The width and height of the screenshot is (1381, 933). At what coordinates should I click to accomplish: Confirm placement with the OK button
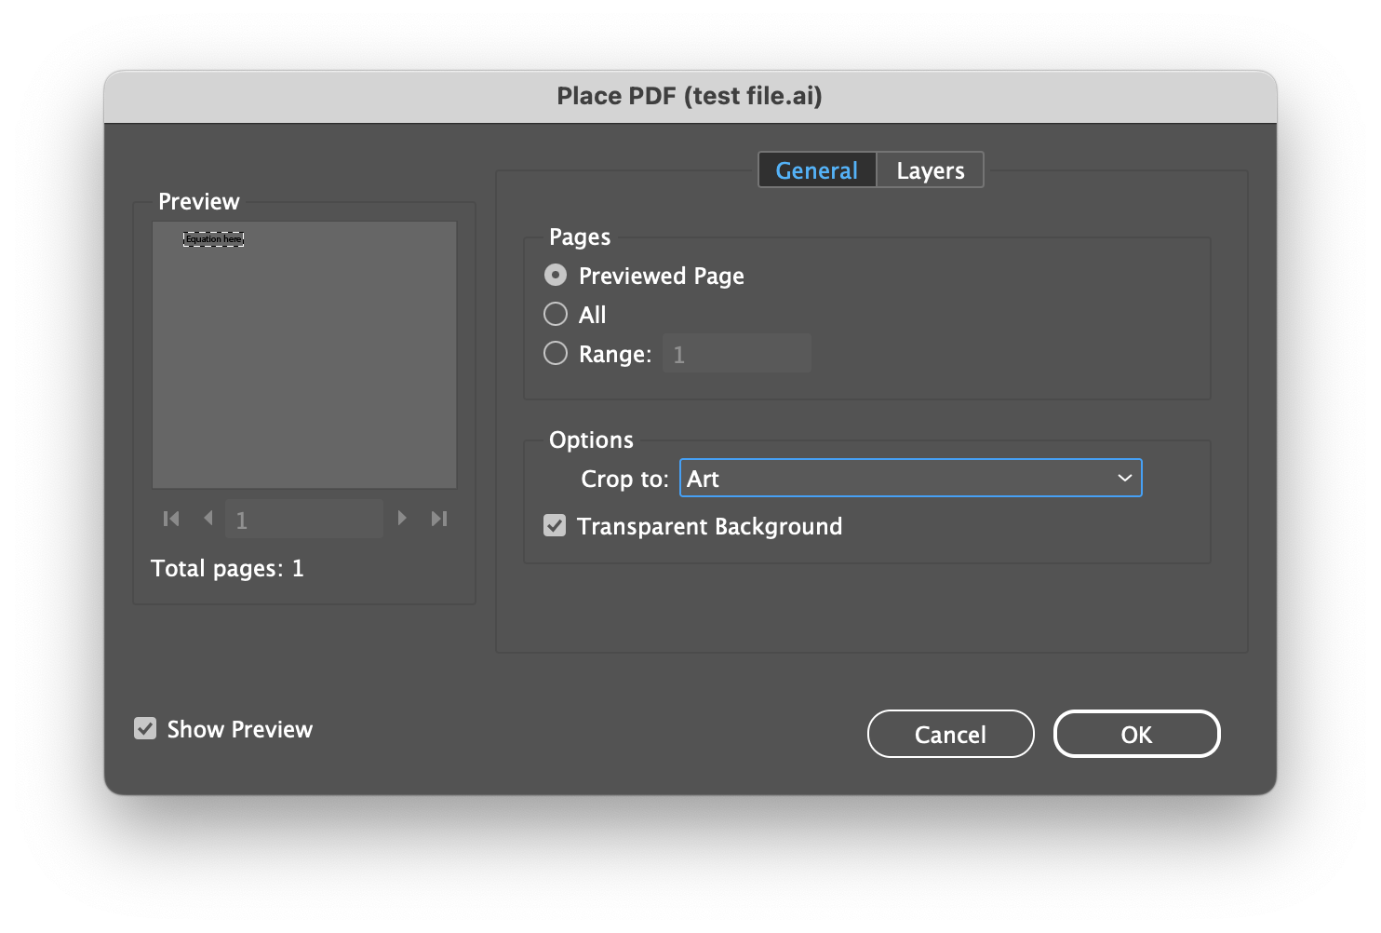[1136, 734]
